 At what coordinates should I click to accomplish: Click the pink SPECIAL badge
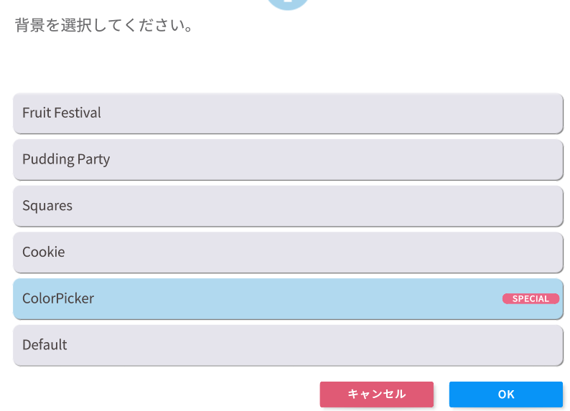click(531, 299)
